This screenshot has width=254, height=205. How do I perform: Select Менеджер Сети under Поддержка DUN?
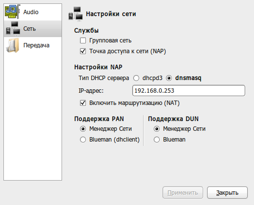[x=157, y=129]
